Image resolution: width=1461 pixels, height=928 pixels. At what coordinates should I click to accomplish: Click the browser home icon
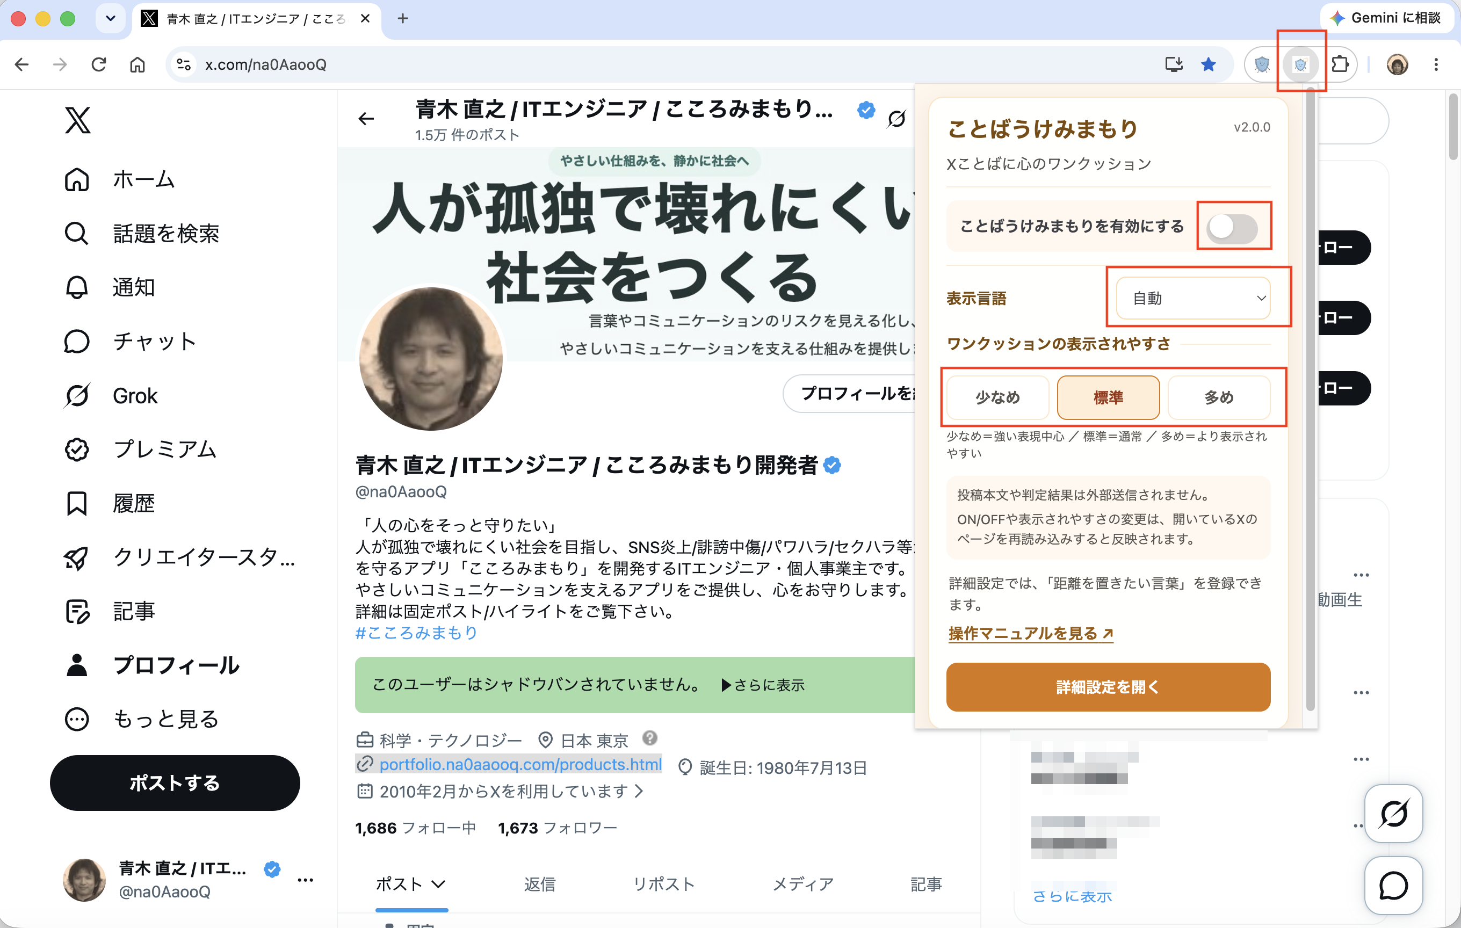[x=138, y=64]
